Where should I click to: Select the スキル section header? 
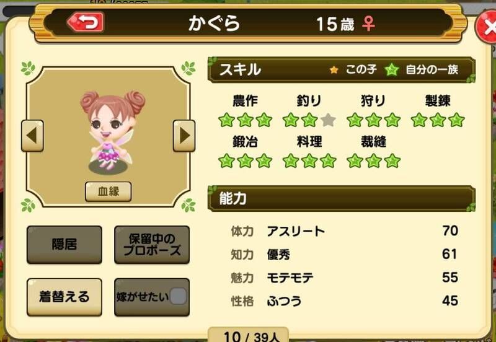click(342, 69)
